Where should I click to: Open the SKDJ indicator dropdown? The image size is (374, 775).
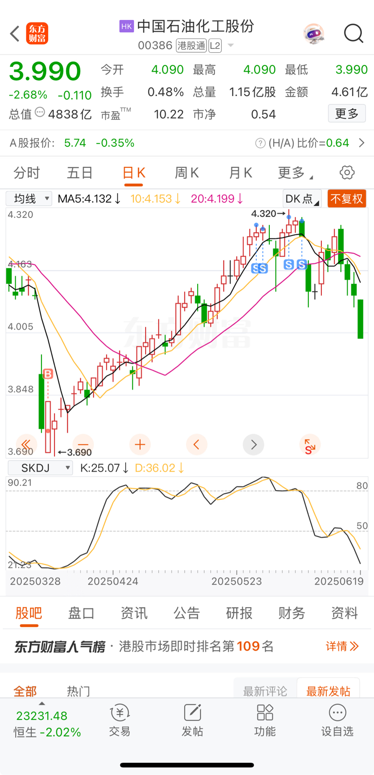click(40, 468)
